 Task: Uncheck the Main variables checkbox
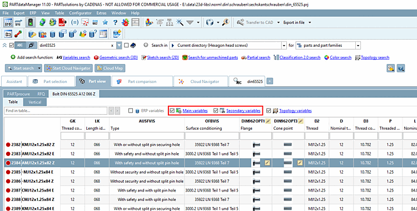(x=172, y=111)
